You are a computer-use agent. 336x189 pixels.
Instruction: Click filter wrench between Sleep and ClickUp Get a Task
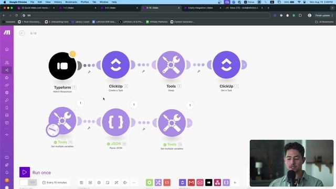pos(199,71)
